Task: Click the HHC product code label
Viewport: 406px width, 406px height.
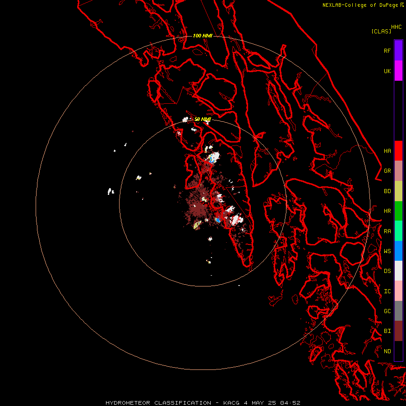Action: point(396,27)
